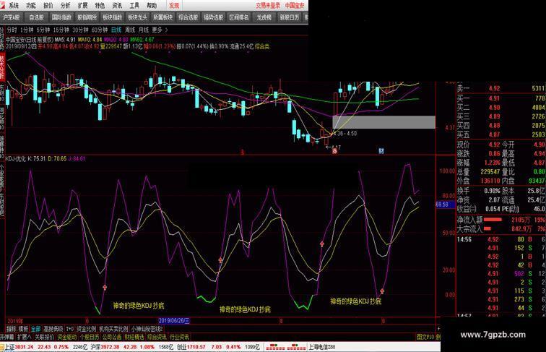Screen dimensions: 546x352
Task: Open the 功能 menu
Action: click(30, 6)
